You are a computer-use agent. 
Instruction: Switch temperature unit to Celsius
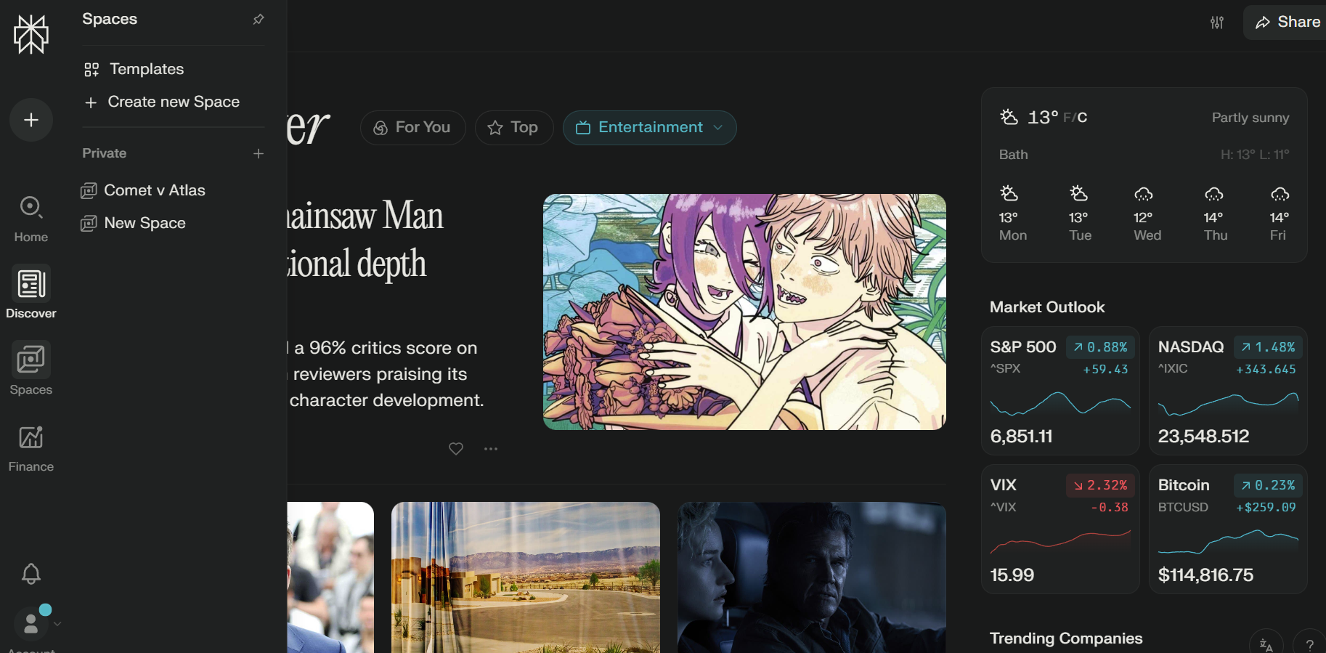point(1083,118)
